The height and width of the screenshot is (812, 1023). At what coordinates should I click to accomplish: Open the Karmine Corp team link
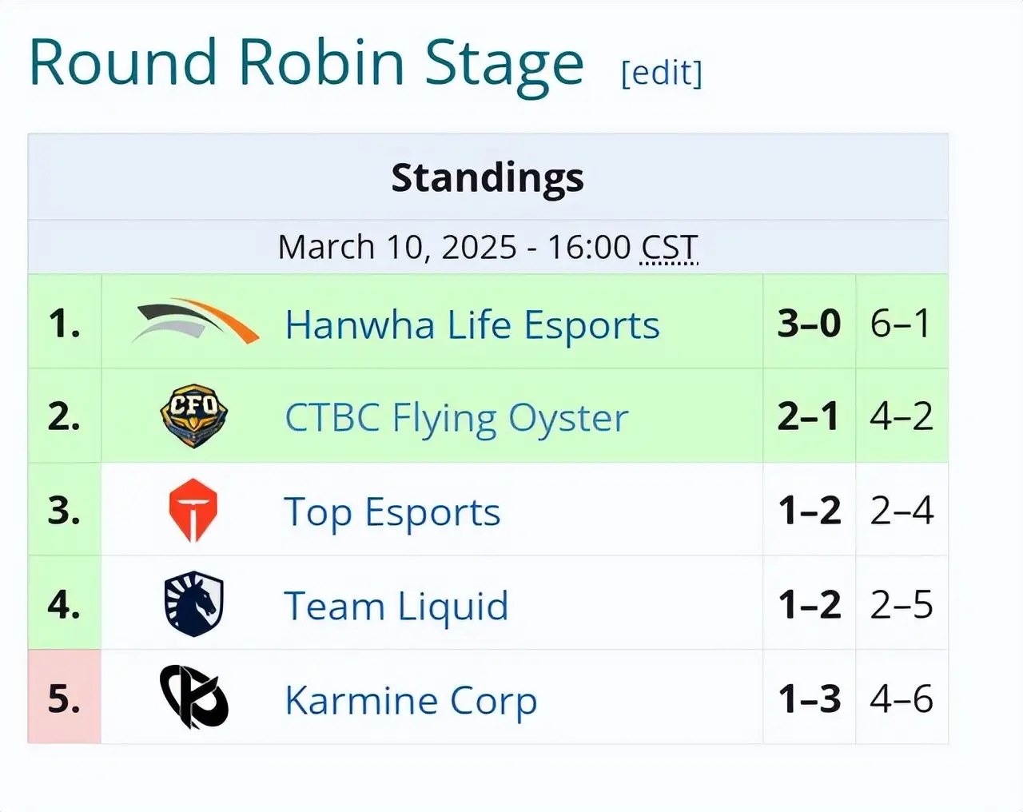(x=411, y=700)
